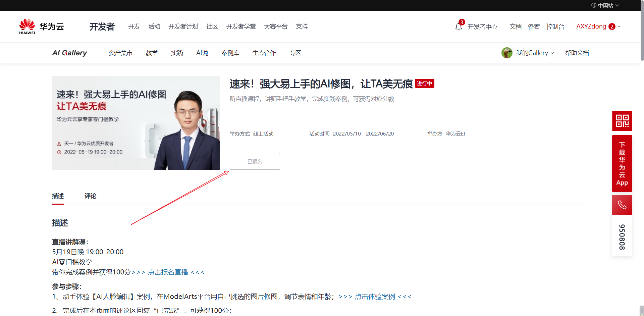The width and height of the screenshot is (644, 316).
Task: Go to 开发者中心
Action: [x=482, y=27]
